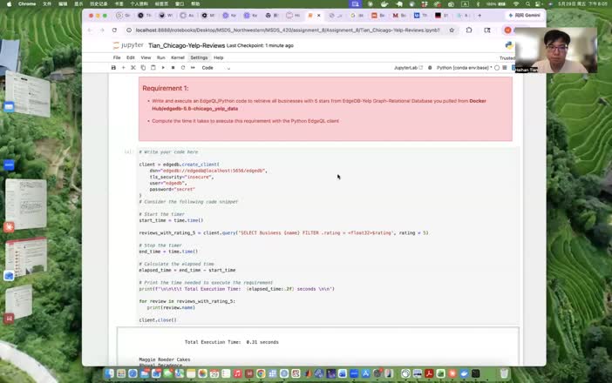Click the webcam video overlay
This screenshot has height=383, width=612.
point(556,50)
